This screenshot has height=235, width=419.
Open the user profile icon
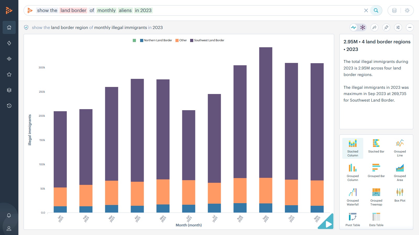point(9,228)
